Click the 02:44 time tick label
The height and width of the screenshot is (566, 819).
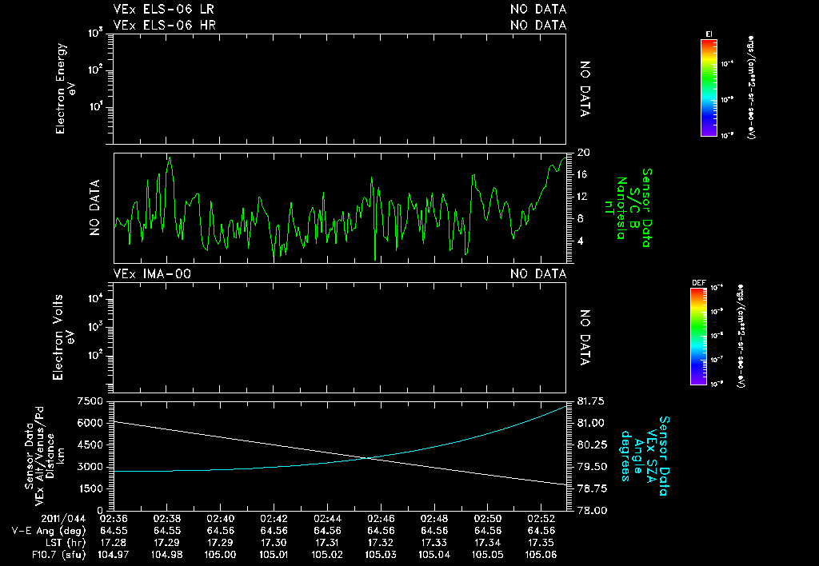tap(327, 519)
